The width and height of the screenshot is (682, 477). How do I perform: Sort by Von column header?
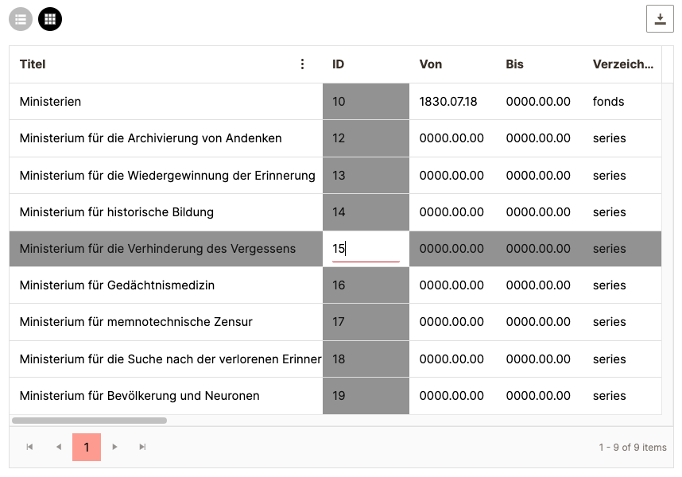[431, 64]
